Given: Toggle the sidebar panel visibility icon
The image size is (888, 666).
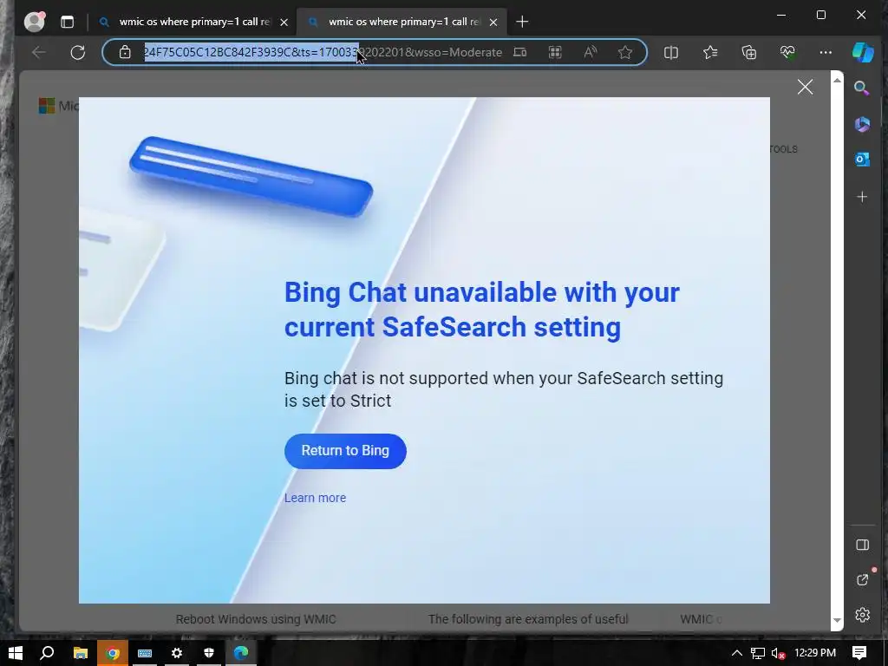Looking at the screenshot, I should pyautogui.click(x=862, y=545).
